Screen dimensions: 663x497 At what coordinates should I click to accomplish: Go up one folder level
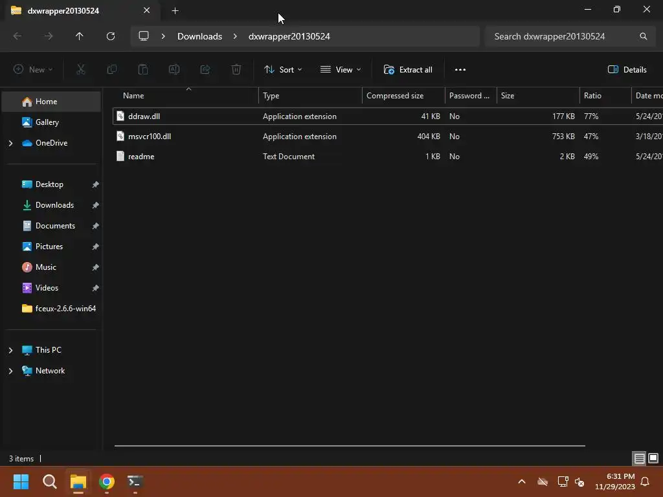click(x=80, y=36)
